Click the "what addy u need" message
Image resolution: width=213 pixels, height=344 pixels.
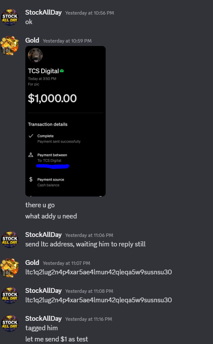click(x=51, y=216)
